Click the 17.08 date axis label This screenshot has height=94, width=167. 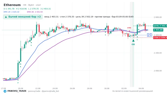click(3, 89)
